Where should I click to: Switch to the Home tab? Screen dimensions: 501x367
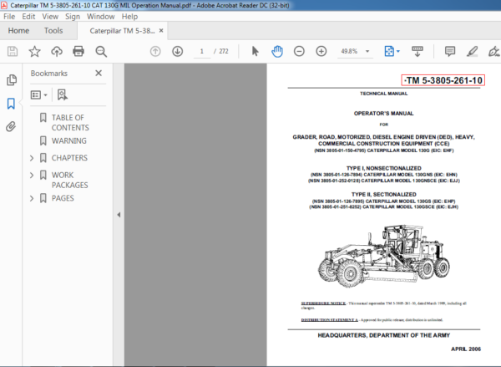18,30
